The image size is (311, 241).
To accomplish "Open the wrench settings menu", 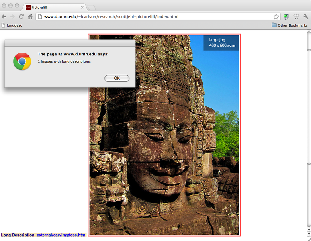I will coord(306,16).
